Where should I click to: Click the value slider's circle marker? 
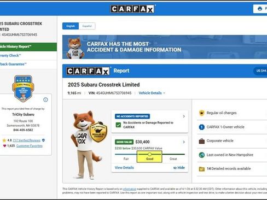(x=149, y=155)
